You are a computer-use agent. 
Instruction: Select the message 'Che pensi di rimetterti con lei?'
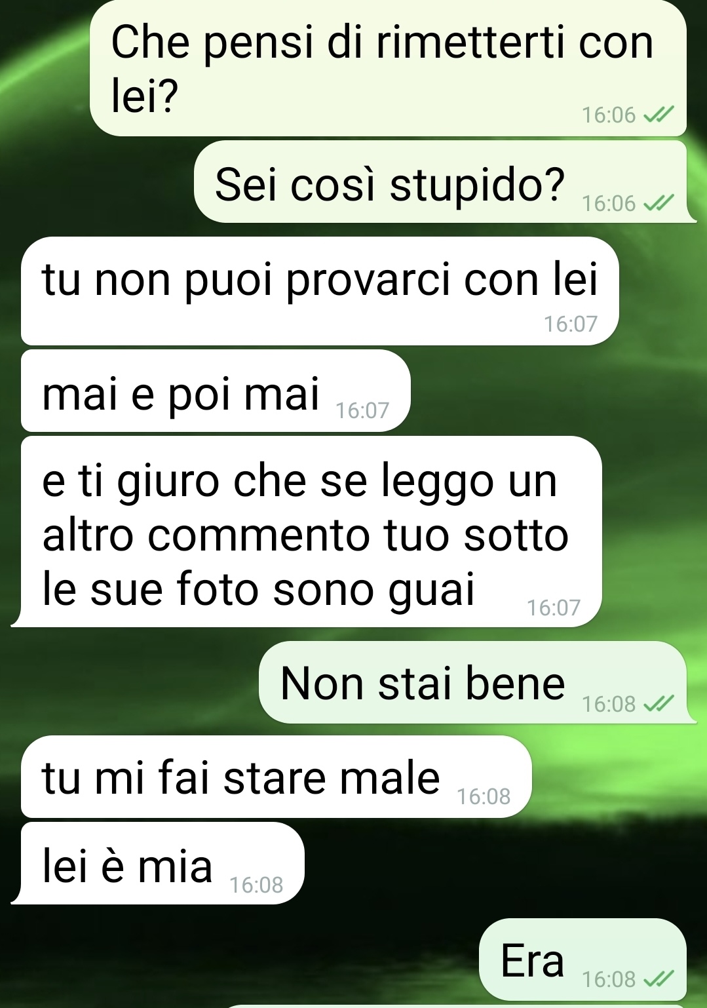(x=388, y=68)
